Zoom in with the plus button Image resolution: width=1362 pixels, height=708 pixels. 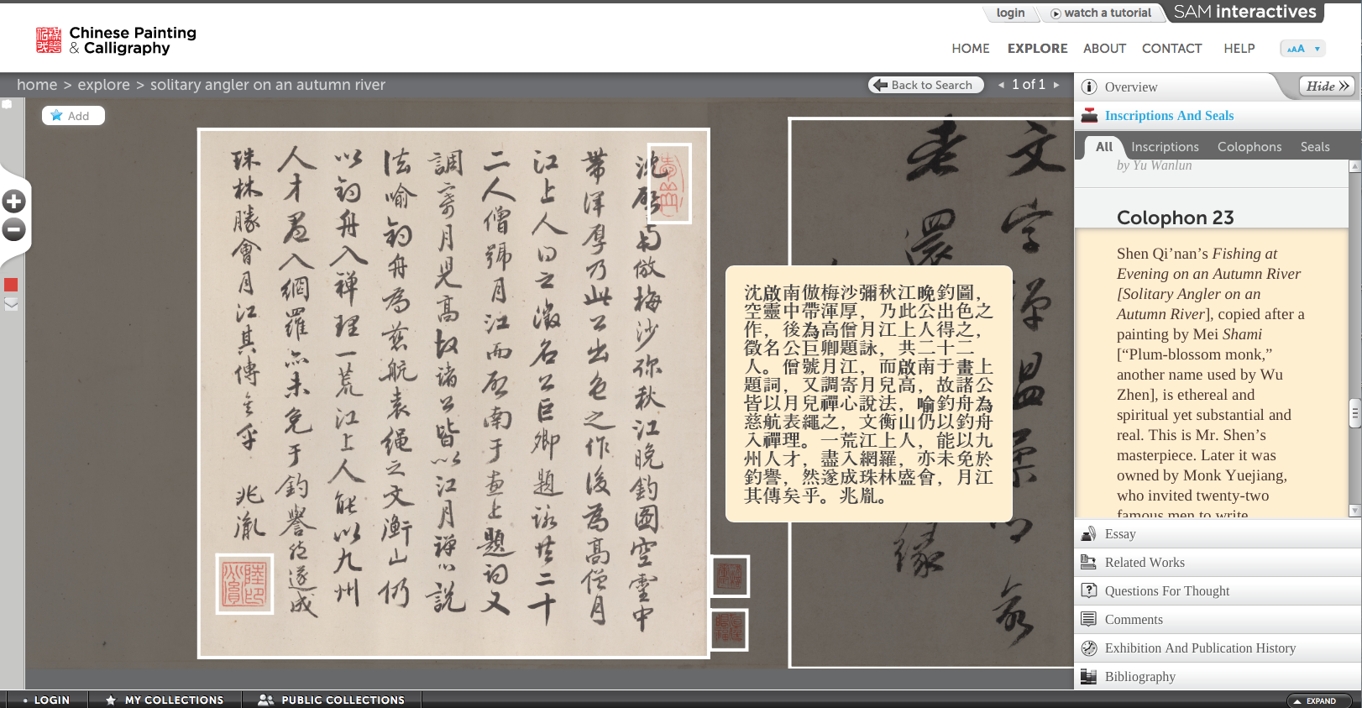pyautogui.click(x=13, y=202)
